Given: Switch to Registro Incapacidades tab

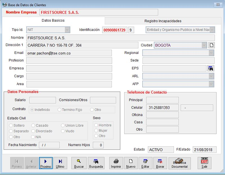Looking at the screenshot, I should coord(163,21).
